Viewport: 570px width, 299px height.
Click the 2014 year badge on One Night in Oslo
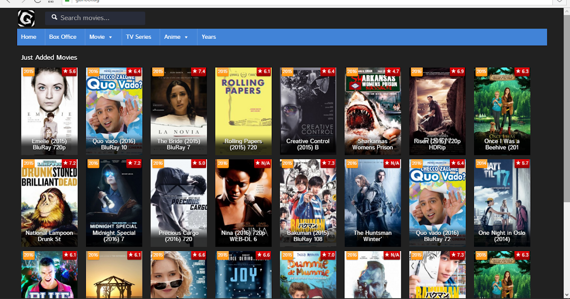click(x=482, y=163)
